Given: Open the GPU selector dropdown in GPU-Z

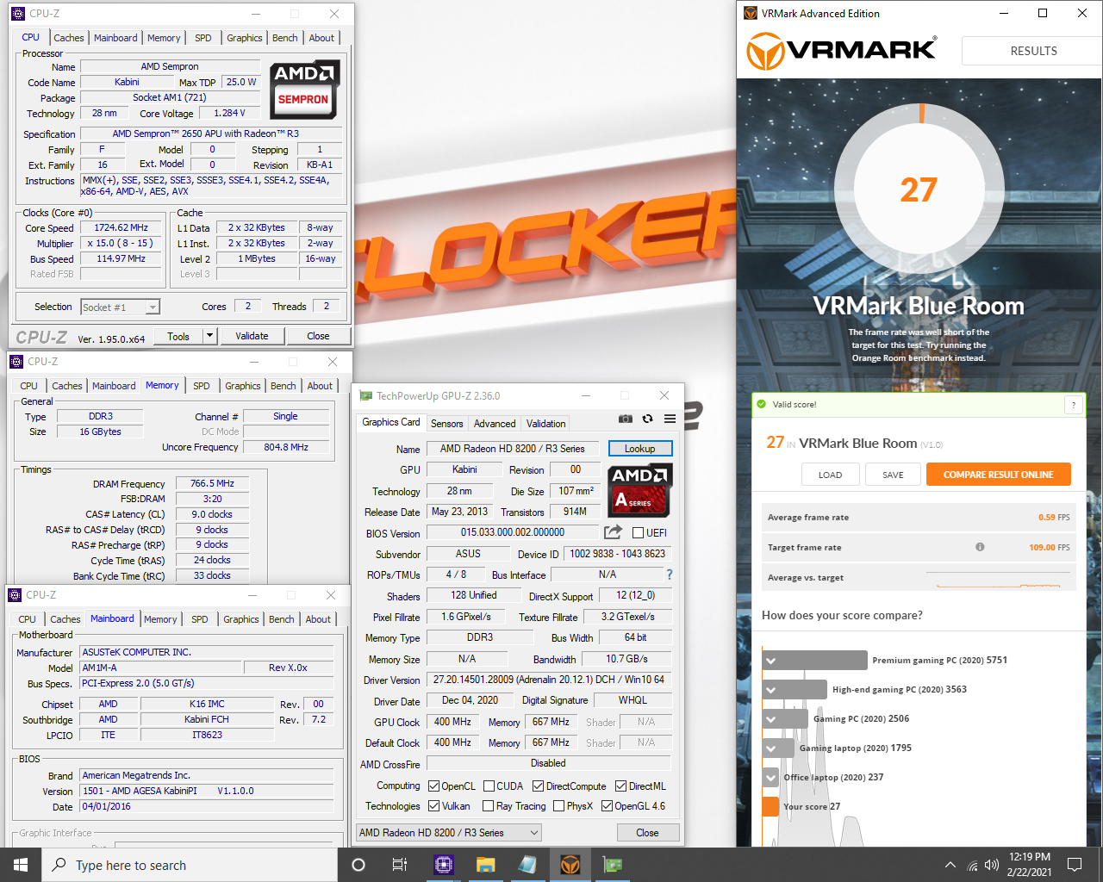Looking at the screenshot, I should point(449,833).
